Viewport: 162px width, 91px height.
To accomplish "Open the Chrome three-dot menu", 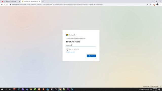I will [160, 5].
